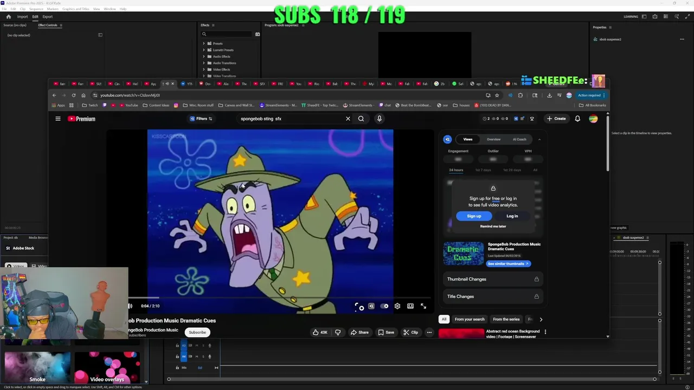
Task: Open YouTube guide hamburger menu
Action: coord(58,119)
